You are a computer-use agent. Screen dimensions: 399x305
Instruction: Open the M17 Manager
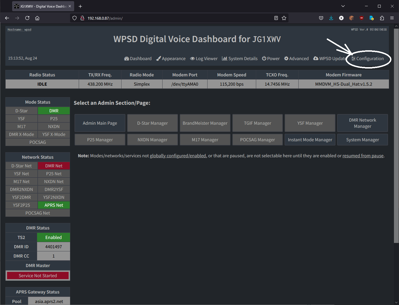point(205,140)
